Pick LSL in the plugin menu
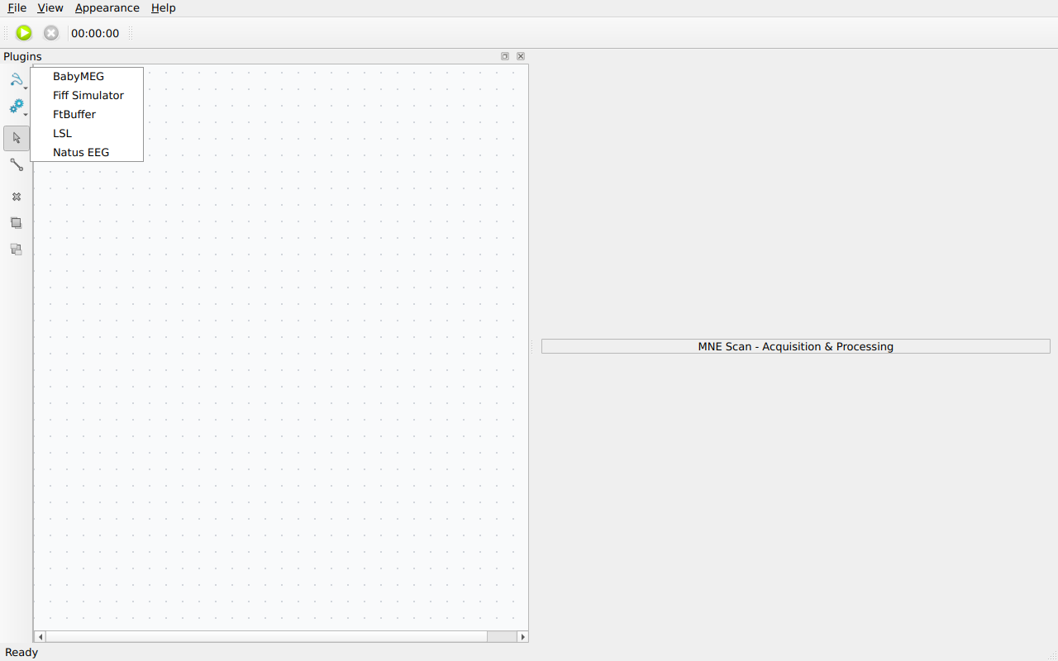 [87, 134]
